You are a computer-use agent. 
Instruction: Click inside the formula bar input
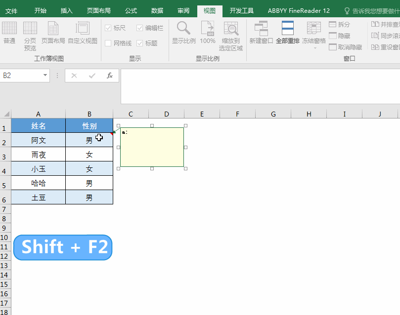[x=260, y=86]
